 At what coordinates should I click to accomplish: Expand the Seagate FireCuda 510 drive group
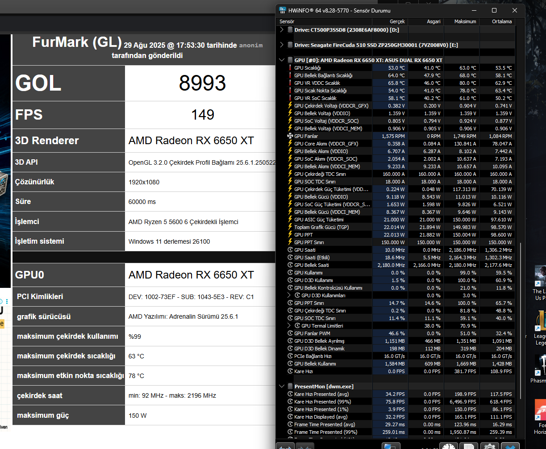(281, 45)
